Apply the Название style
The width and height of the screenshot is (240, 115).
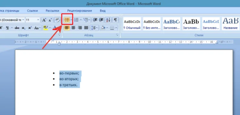click(x=231, y=24)
